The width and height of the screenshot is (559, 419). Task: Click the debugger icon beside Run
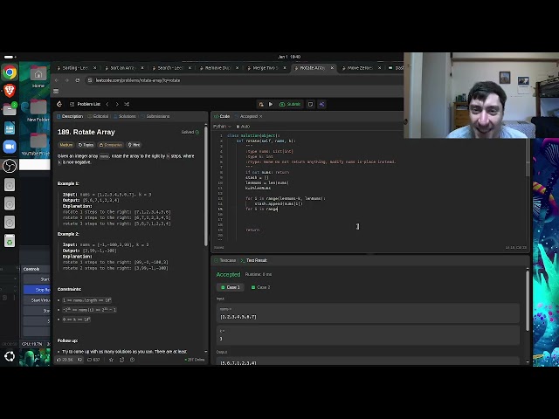(261, 104)
